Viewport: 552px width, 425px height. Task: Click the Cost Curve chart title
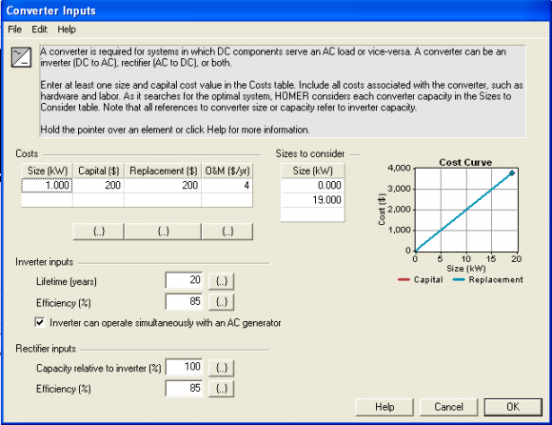465,162
